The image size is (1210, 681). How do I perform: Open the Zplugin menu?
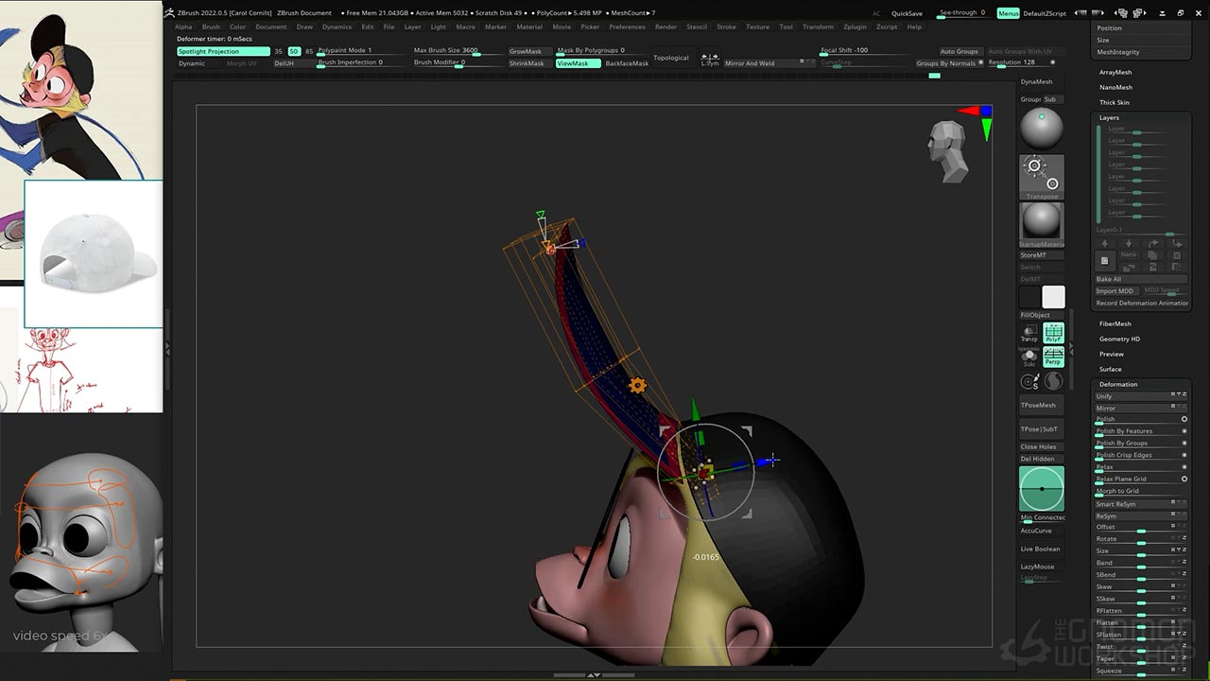pyautogui.click(x=854, y=26)
